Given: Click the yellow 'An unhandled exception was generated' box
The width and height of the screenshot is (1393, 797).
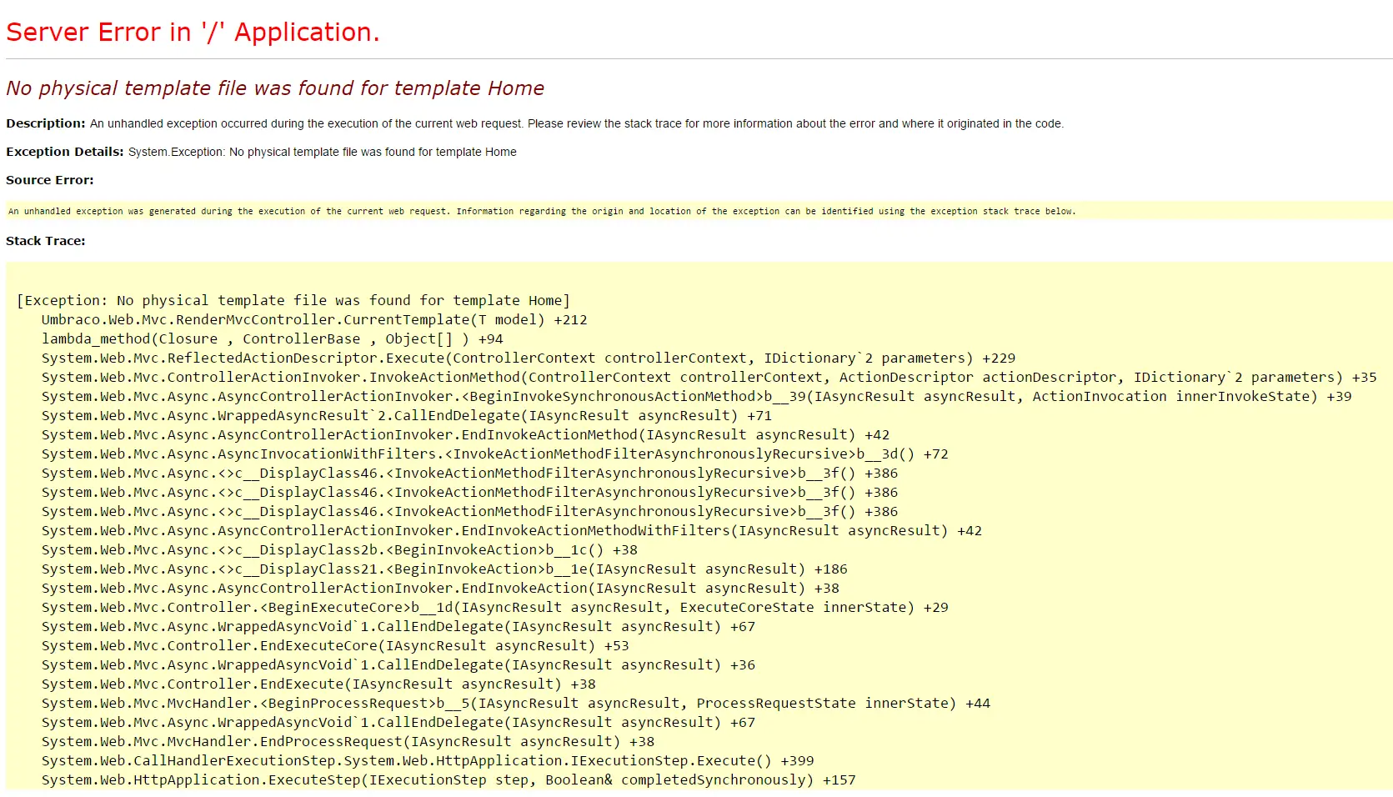Looking at the screenshot, I should (542, 212).
